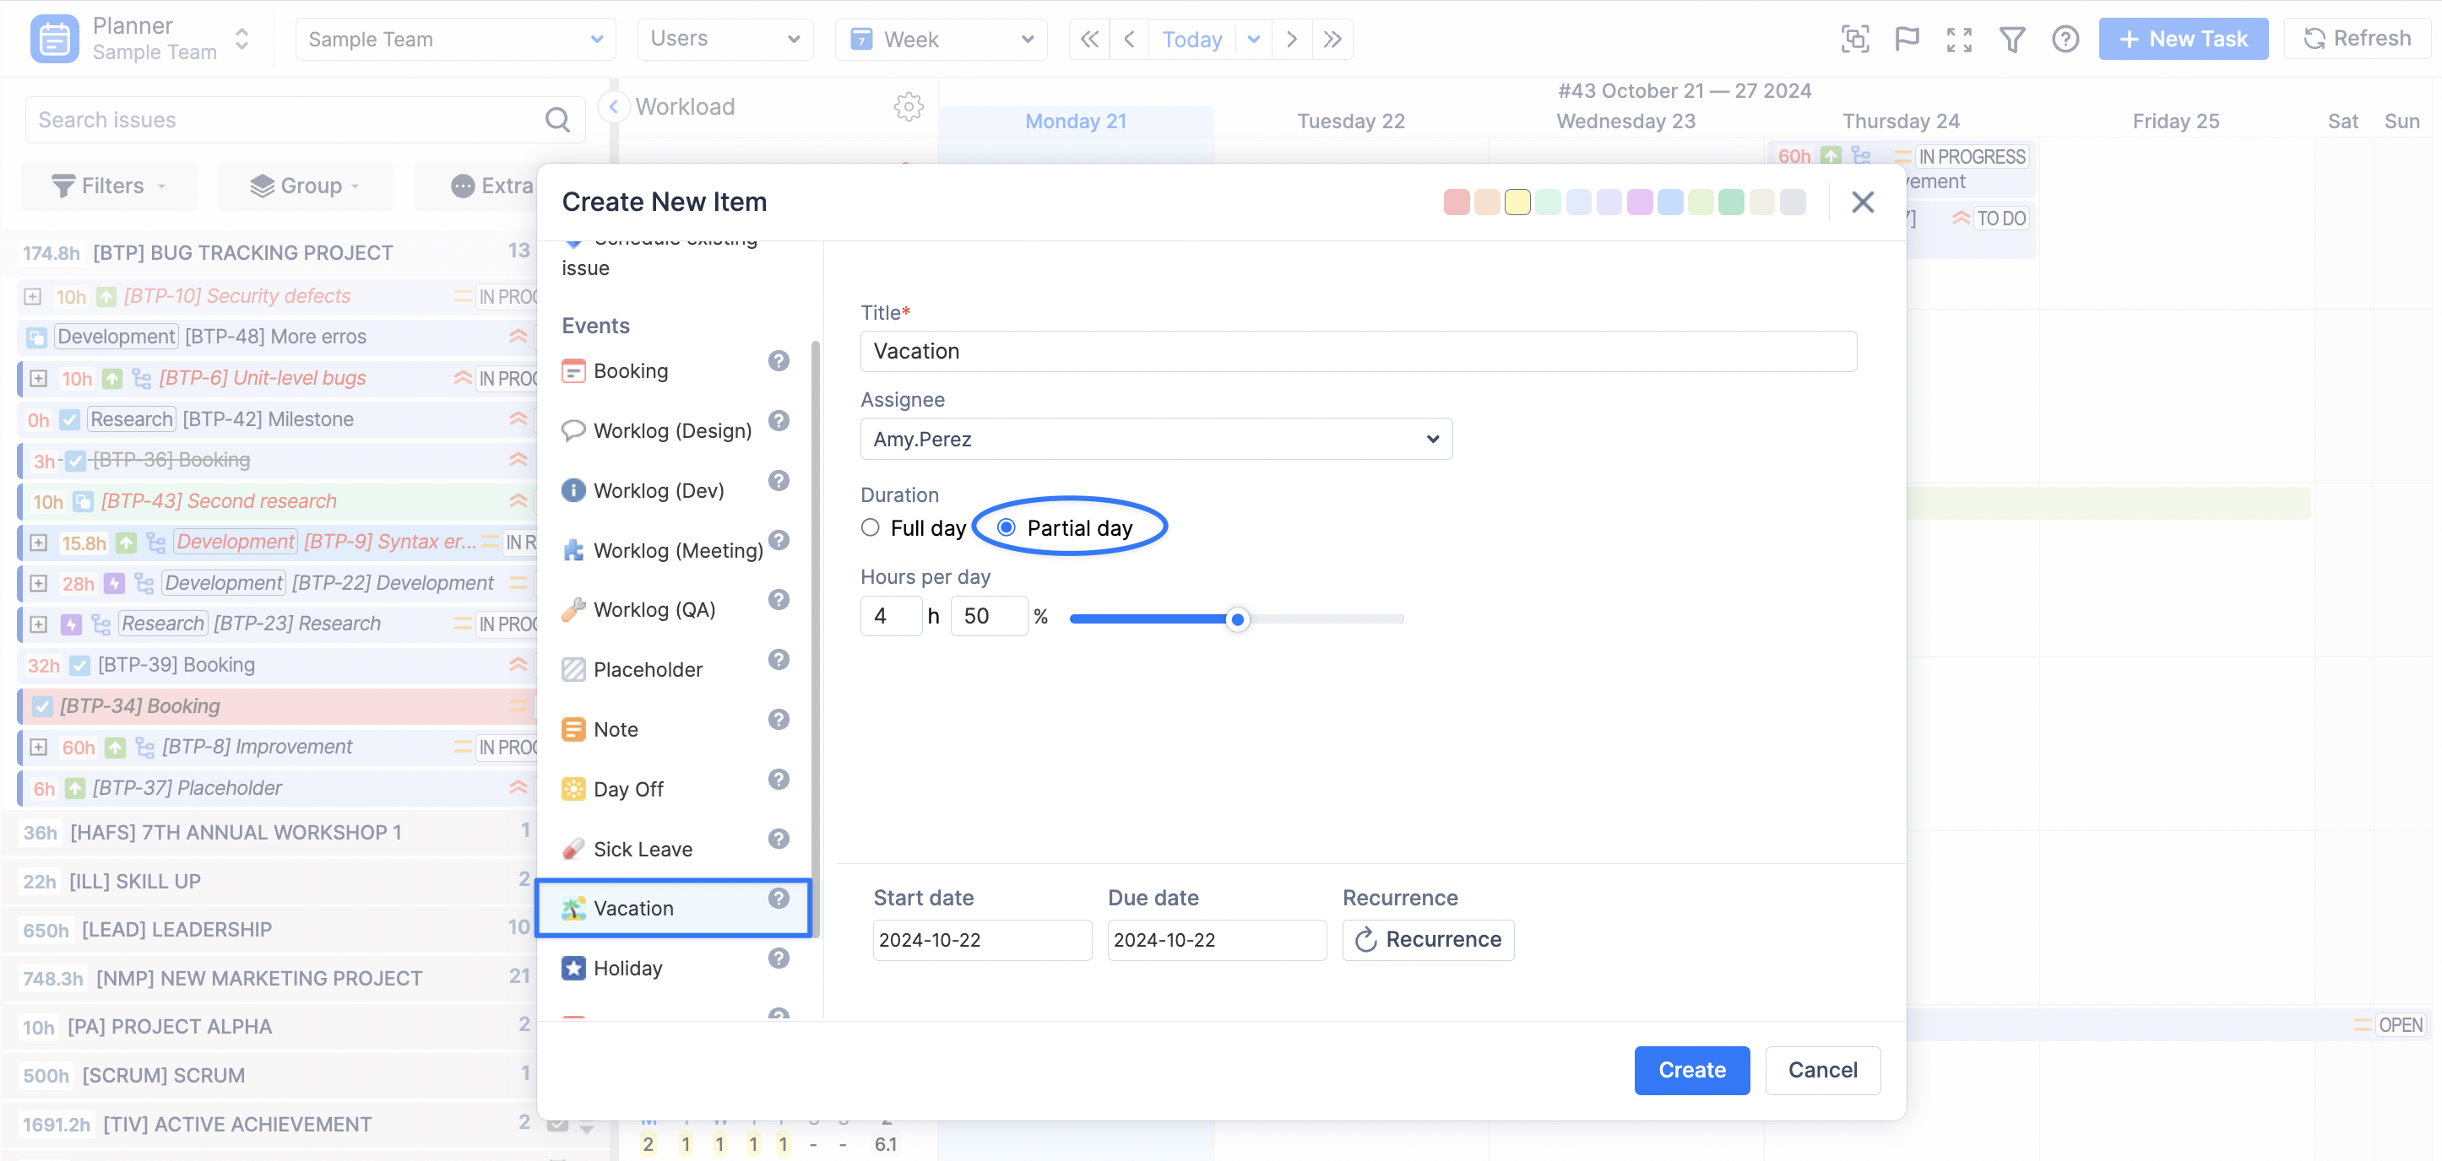Click the Create button
2442x1161 pixels.
click(x=1691, y=1070)
